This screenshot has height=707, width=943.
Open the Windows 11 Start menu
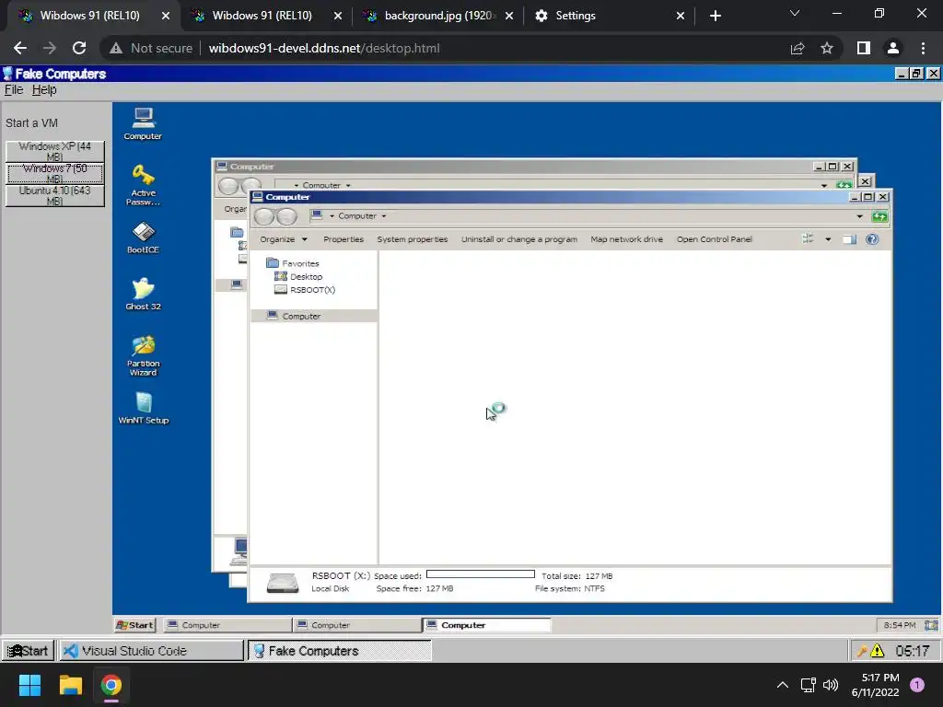coord(29,685)
